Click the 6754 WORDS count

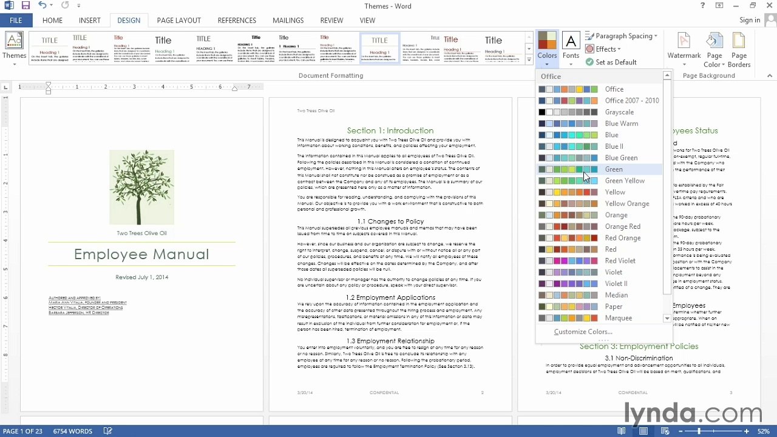pos(73,431)
